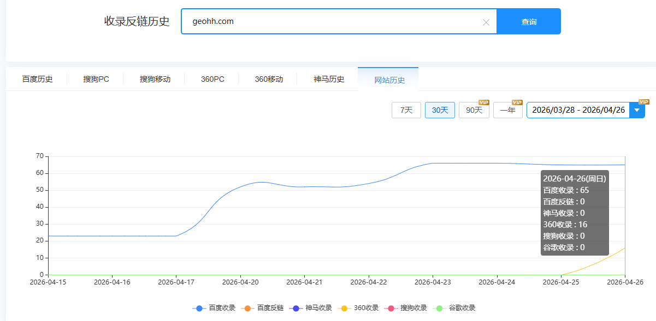Expand the date range dropdown arrow
Viewport: 656px width, 321px height.
pyautogui.click(x=637, y=110)
